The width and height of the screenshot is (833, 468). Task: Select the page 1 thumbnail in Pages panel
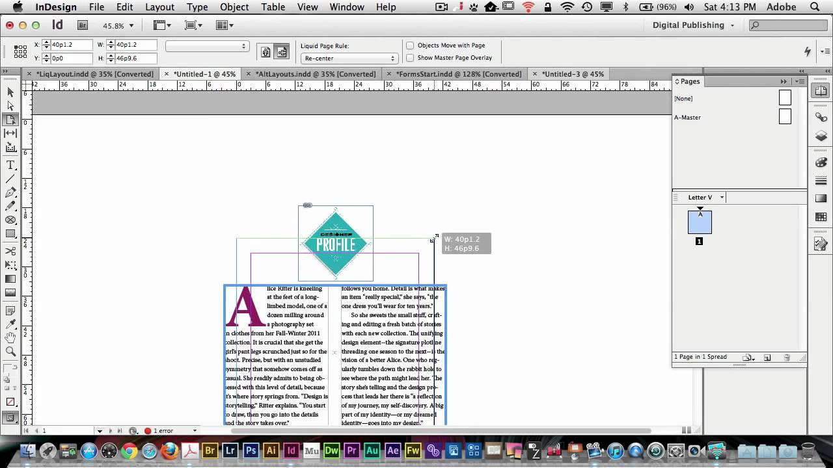tap(700, 222)
